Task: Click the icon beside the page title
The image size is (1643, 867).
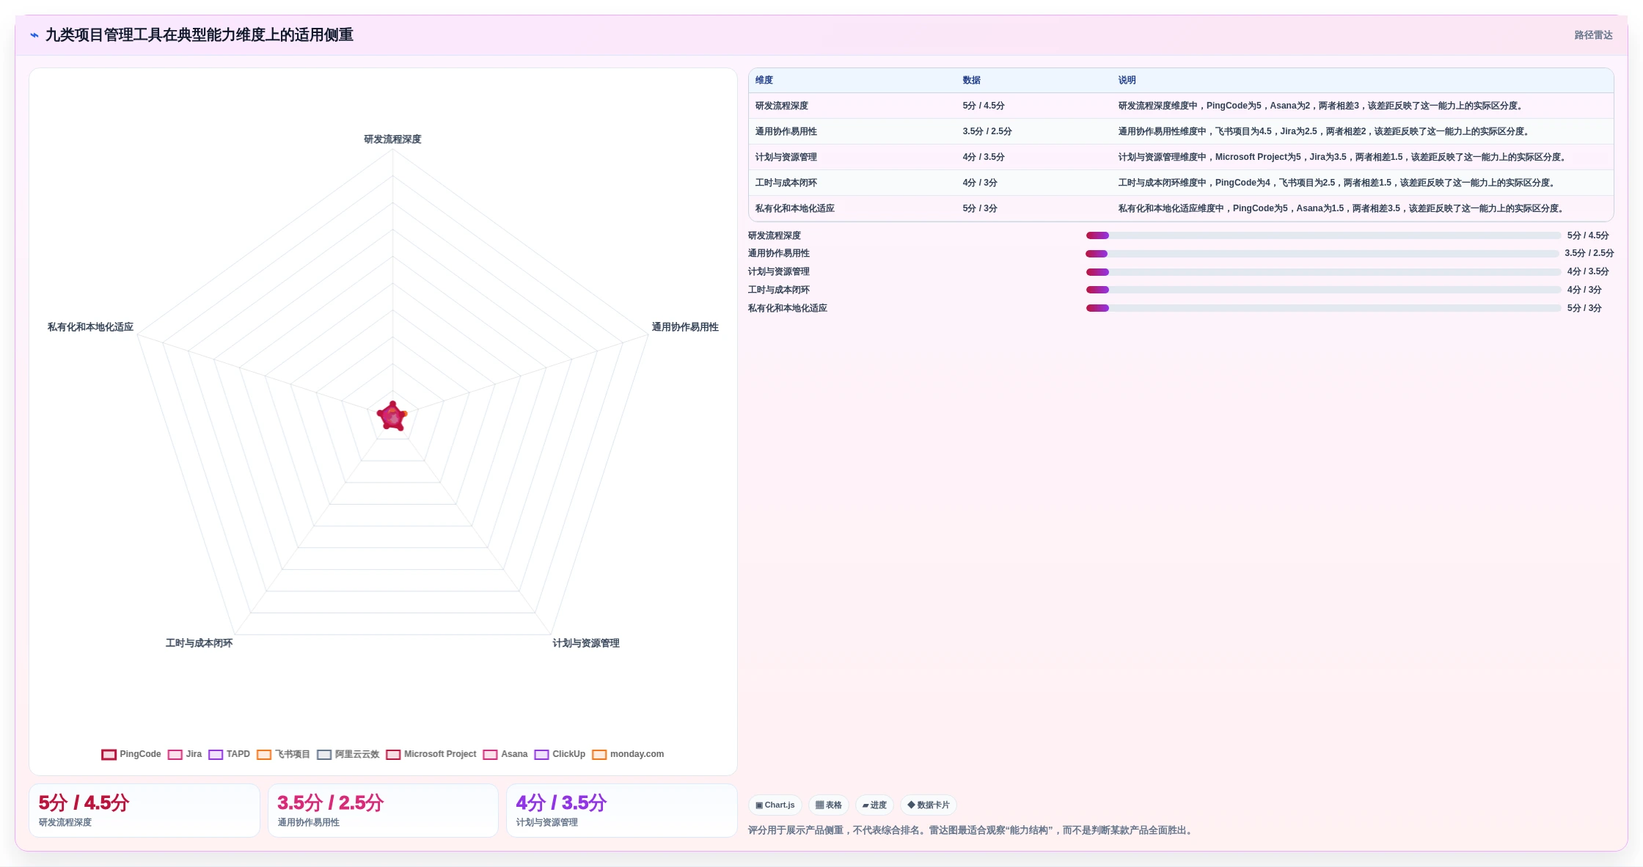Action: 34,35
